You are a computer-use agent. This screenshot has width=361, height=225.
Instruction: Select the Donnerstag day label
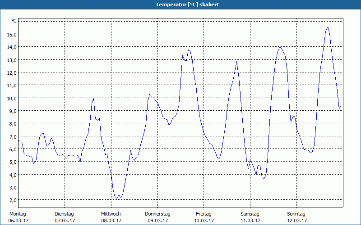157,214
